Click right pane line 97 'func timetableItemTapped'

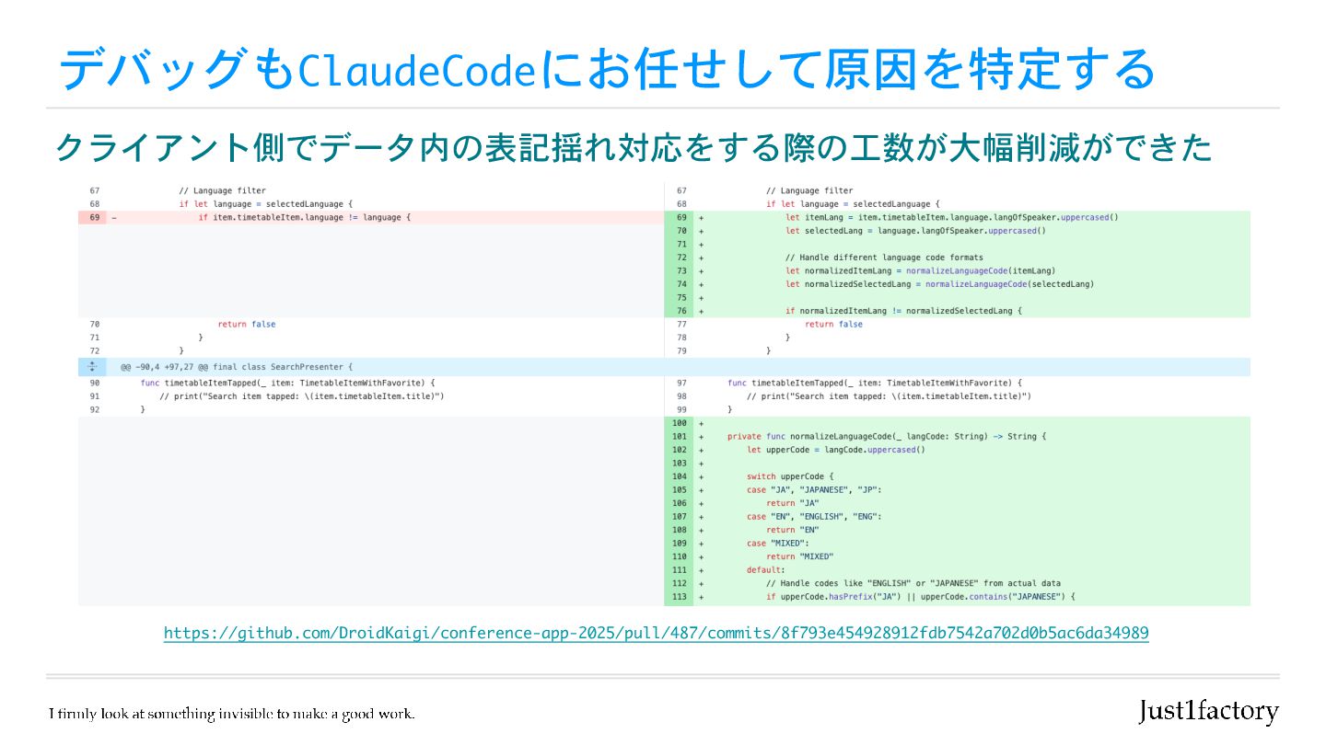click(x=875, y=383)
